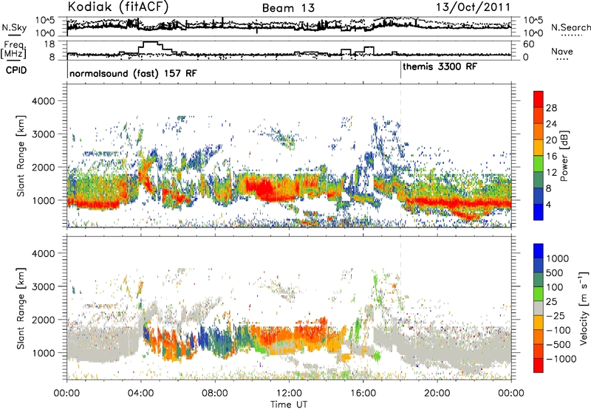Click the 'N.Search' legend label
591x409 pixels.
pyautogui.click(x=571, y=27)
